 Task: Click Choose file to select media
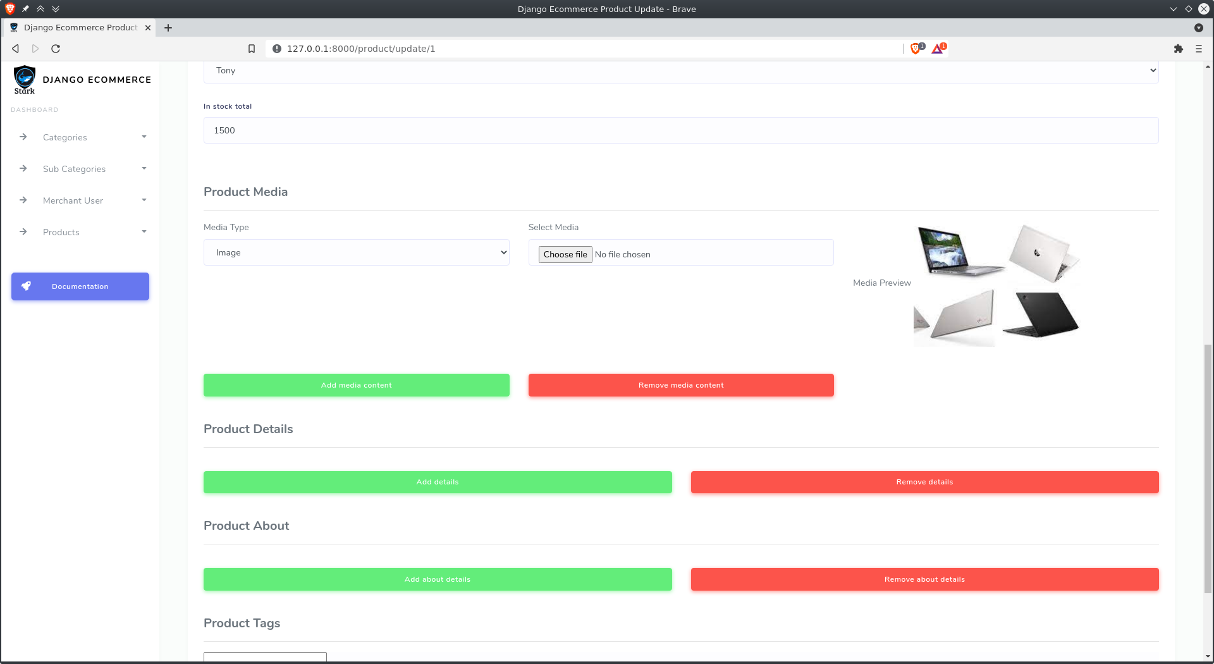[565, 254]
